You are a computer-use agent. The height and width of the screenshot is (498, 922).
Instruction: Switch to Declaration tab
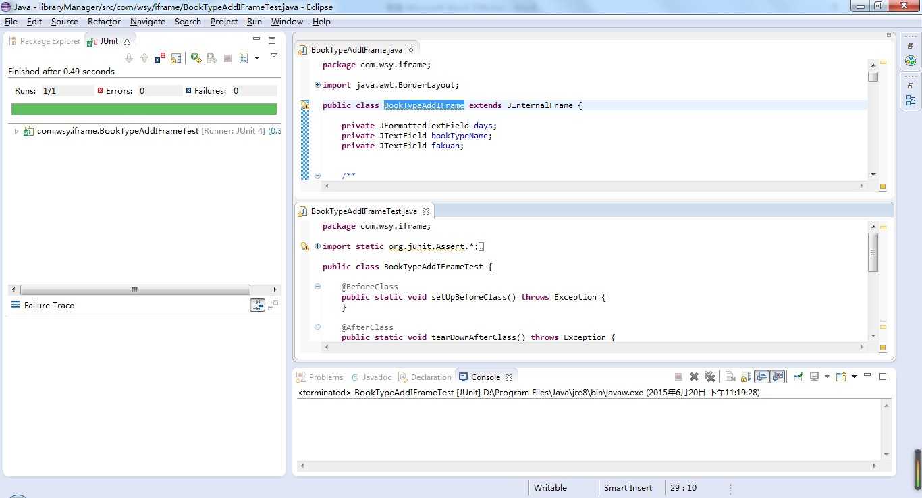tap(425, 377)
